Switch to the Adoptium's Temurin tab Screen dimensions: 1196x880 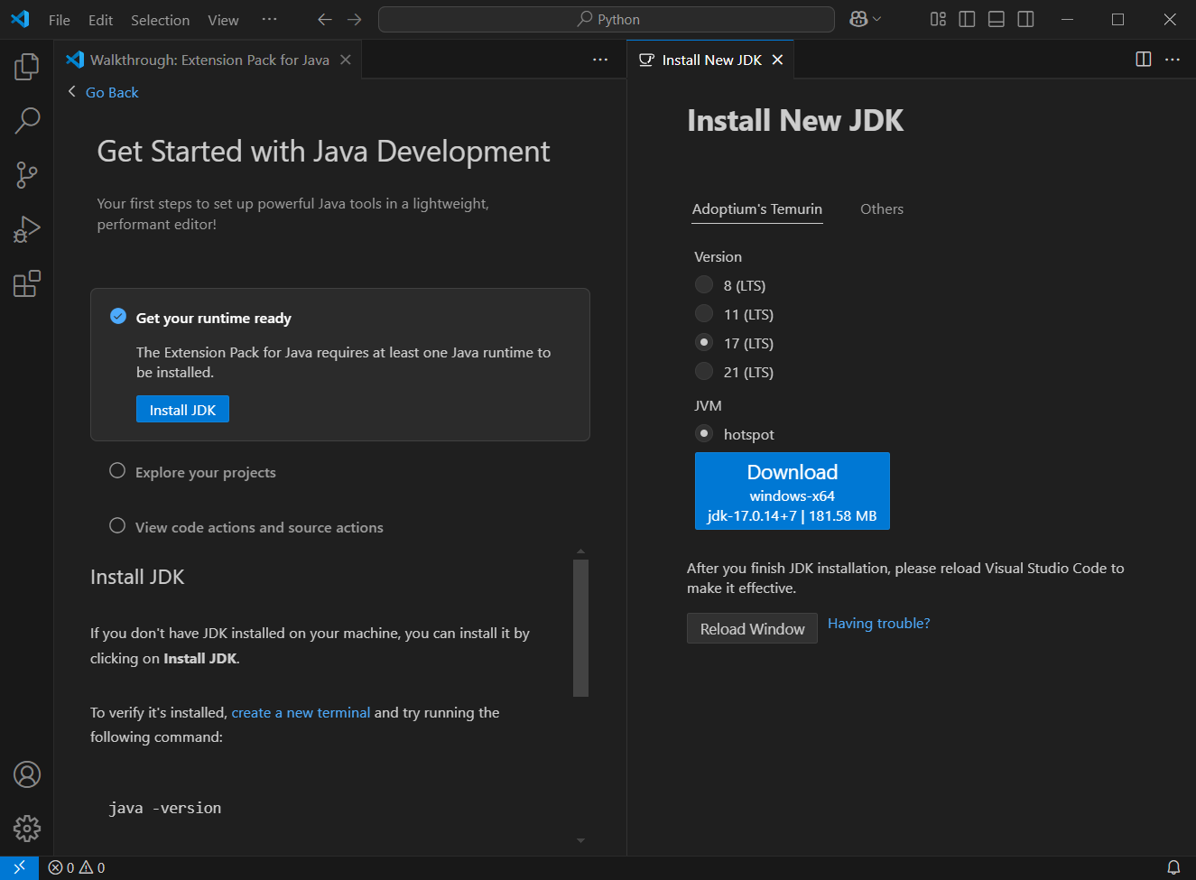pos(757,209)
